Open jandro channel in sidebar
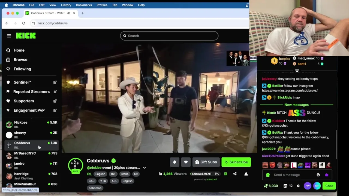 pyautogui.click(x=31, y=166)
